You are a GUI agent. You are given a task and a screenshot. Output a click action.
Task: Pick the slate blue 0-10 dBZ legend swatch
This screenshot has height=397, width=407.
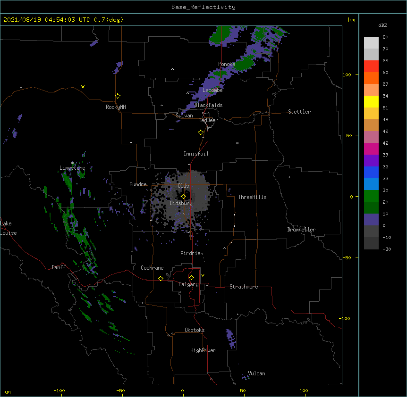[x=371, y=220]
